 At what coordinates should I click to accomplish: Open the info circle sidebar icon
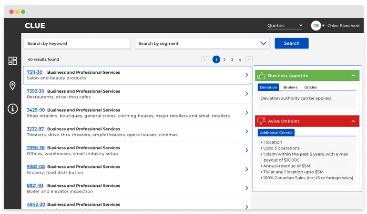tap(12, 109)
